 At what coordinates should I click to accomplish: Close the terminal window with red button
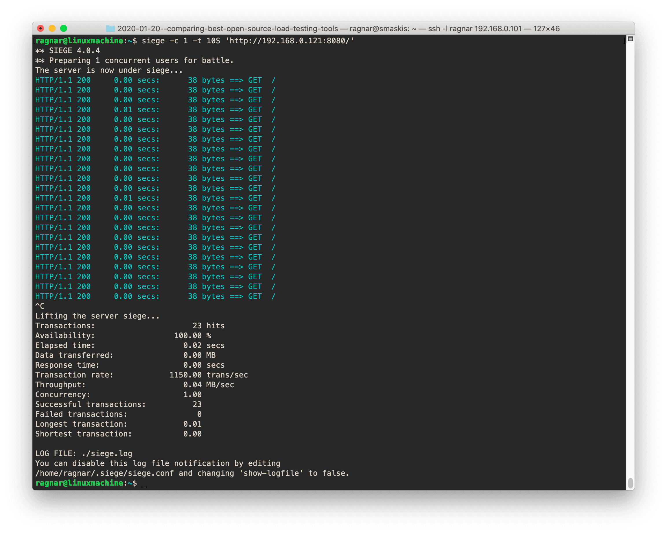pyautogui.click(x=40, y=28)
